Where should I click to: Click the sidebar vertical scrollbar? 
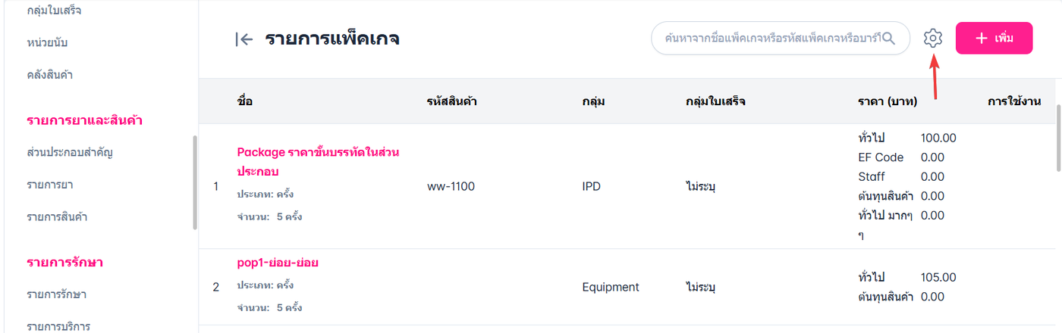[x=195, y=182]
